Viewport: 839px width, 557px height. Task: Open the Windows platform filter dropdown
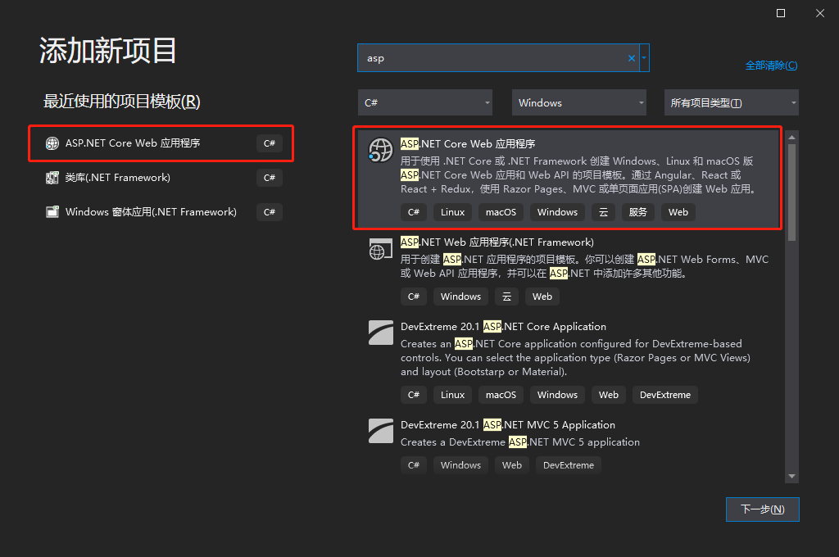pos(579,102)
